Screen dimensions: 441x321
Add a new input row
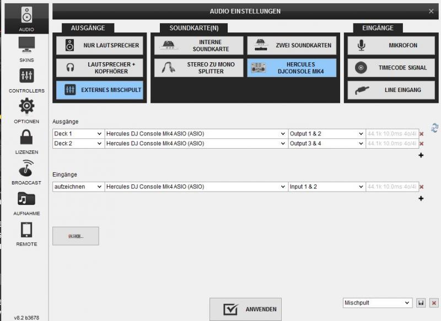(421, 199)
